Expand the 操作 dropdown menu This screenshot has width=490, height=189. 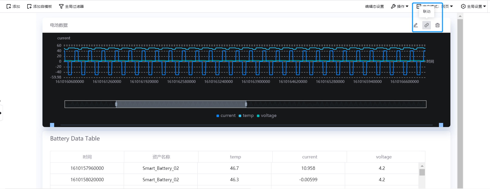point(400,6)
